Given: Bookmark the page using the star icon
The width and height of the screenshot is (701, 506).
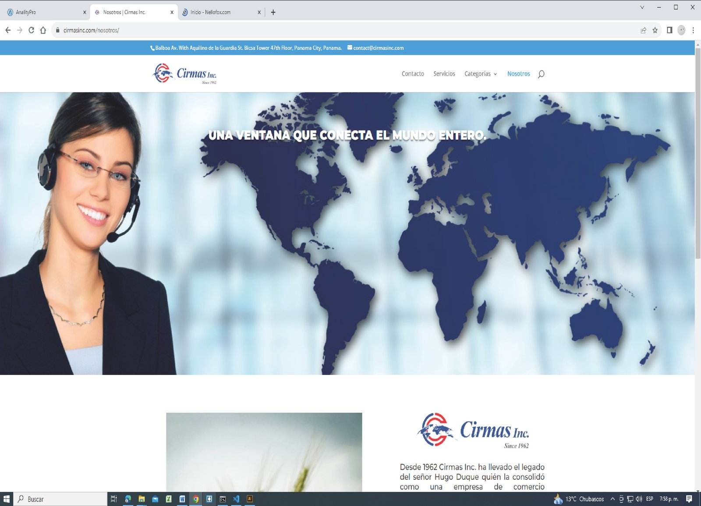Looking at the screenshot, I should click(656, 30).
